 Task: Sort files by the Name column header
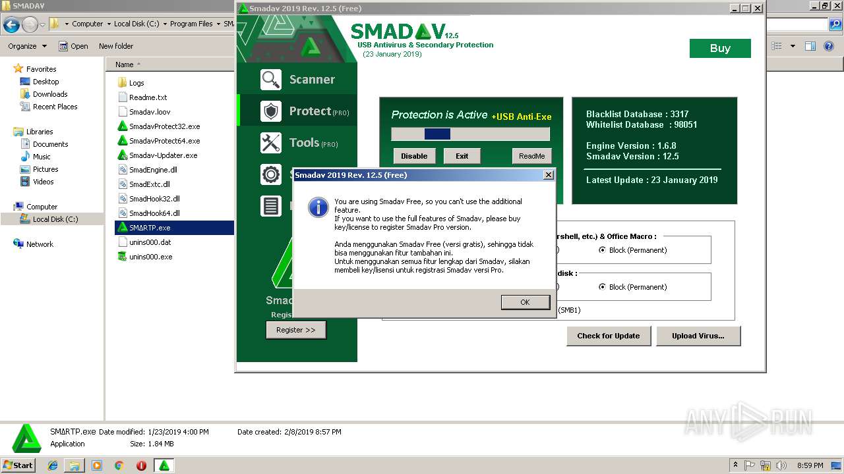pos(169,65)
